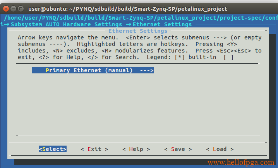Click Subsystem AUTO Hardware Settings breadcrumb
278x168 pixels.
[x=67, y=24]
